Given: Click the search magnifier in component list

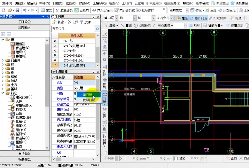Looking at the screenshot, I should tap(97, 29).
